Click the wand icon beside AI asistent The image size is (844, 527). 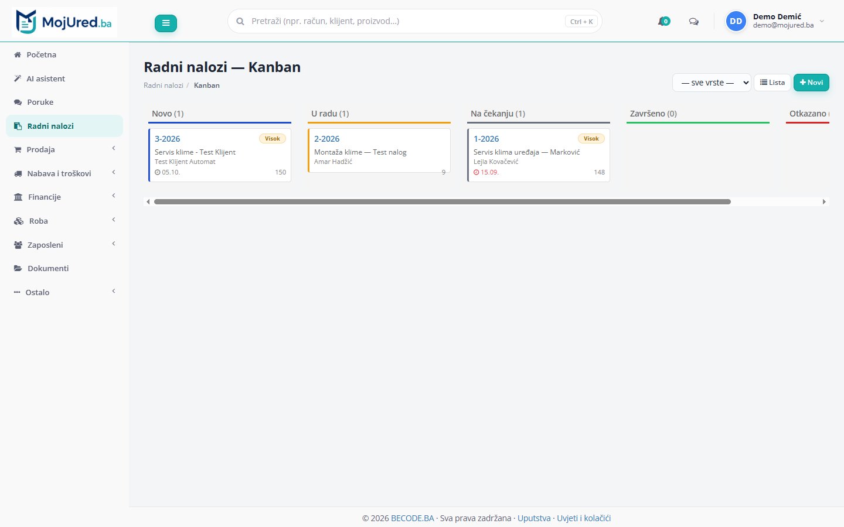pos(18,78)
